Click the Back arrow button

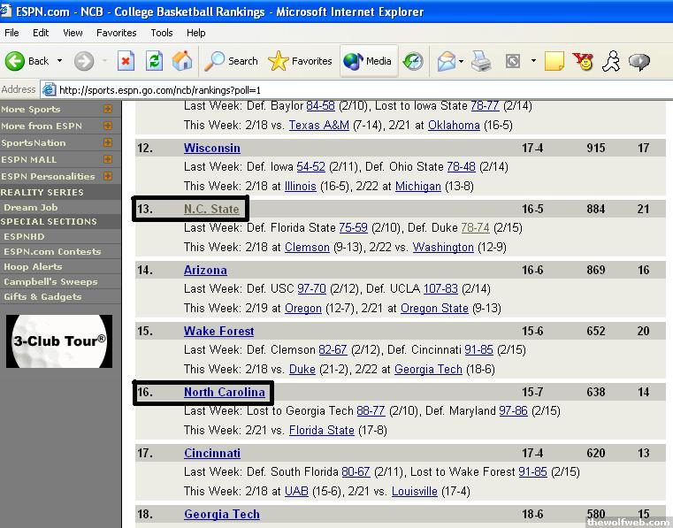[27, 61]
